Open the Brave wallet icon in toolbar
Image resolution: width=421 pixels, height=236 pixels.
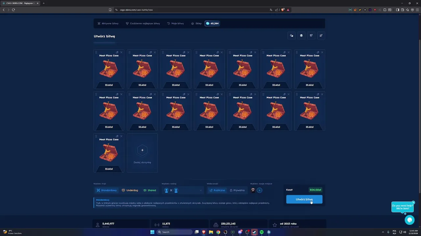click(402, 10)
